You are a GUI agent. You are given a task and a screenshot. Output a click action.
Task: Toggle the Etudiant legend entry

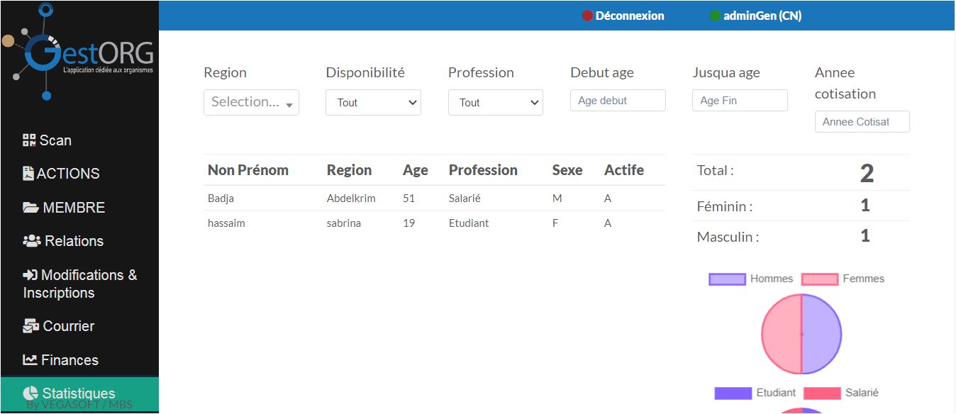click(755, 393)
